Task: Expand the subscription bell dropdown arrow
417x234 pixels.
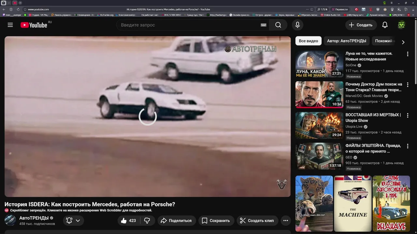Action: (x=78, y=221)
